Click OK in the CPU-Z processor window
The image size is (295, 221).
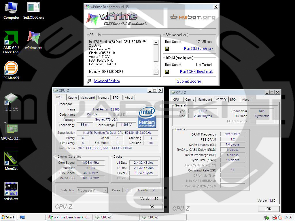click(x=152, y=207)
